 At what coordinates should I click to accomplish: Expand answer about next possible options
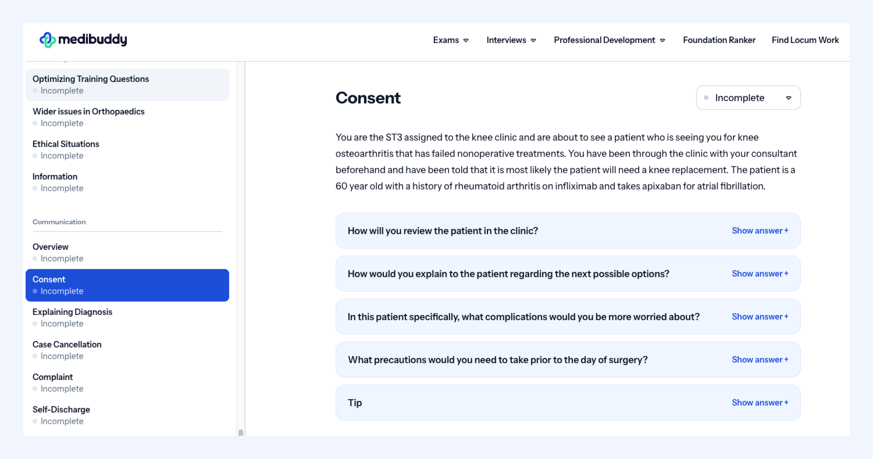click(760, 274)
